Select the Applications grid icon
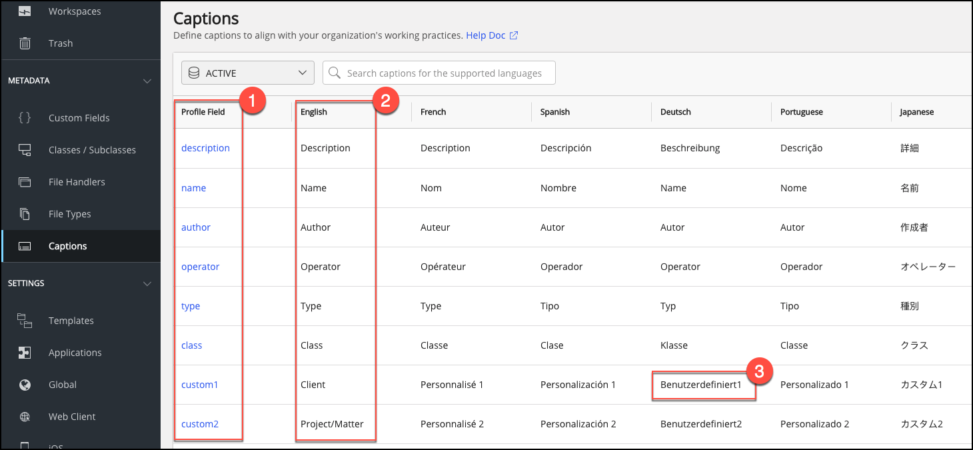This screenshot has width=973, height=450. coord(25,352)
